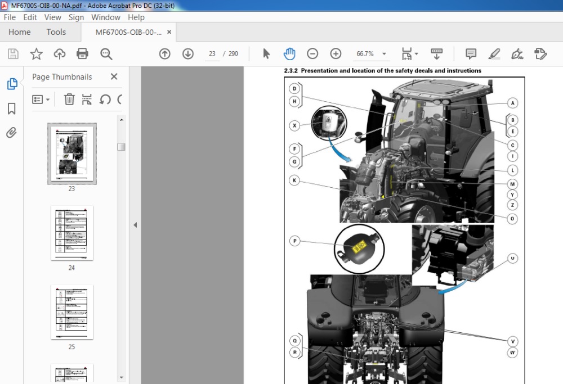Click the page number field showing 23
Screen dimensions: 563x384
pos(212,54)
